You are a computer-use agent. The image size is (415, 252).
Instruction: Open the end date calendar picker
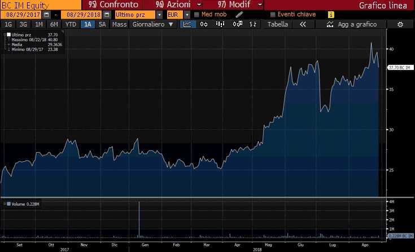(x=107, y=15)
